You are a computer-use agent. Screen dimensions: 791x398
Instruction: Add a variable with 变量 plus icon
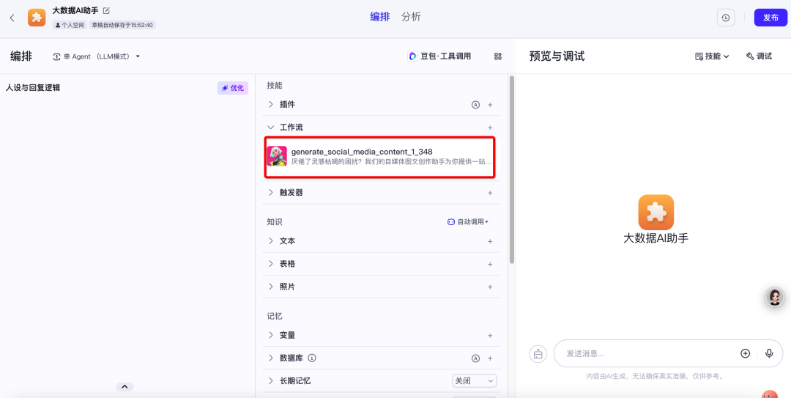[x=490, y=336]
